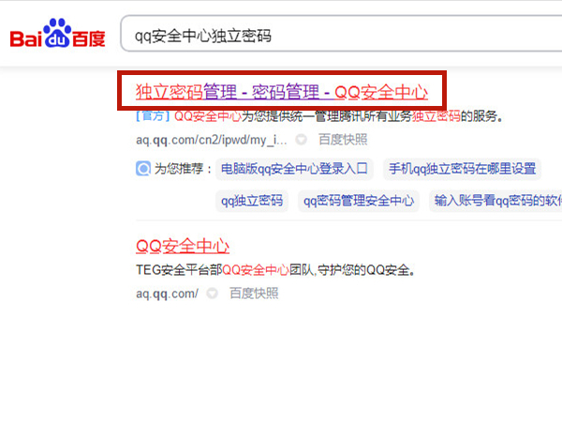Select suggestion qq密码管理安全中心

(x=359, y=201)
